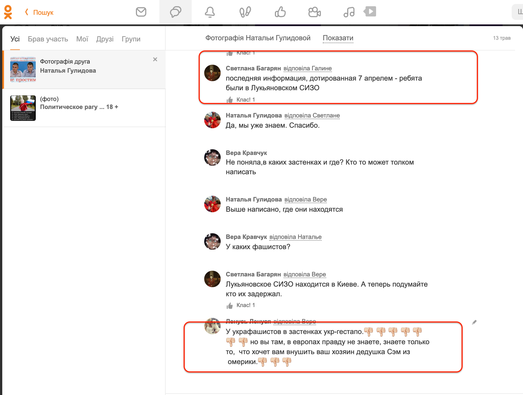Switch to Брав участь tab
This screenshot has height=395, width=523.
pos(48,39)
